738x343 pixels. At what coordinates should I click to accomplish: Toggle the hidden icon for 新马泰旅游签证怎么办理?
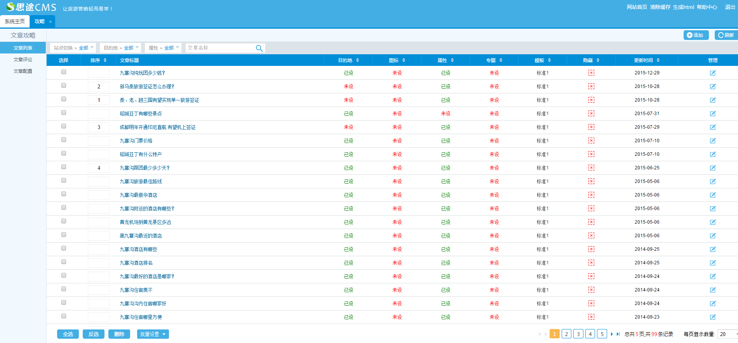point(591,86)
